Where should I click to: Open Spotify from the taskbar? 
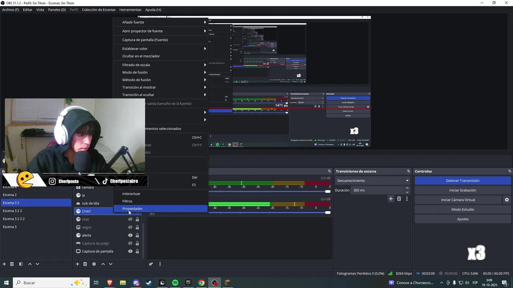pos(175,283)
